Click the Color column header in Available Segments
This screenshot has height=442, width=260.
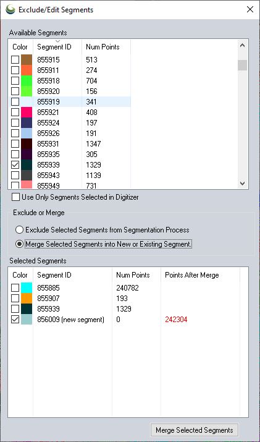tap(20, 47)
